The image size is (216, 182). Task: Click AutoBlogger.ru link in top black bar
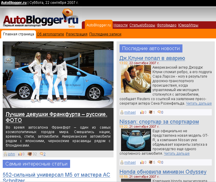[x=14, y=3]
